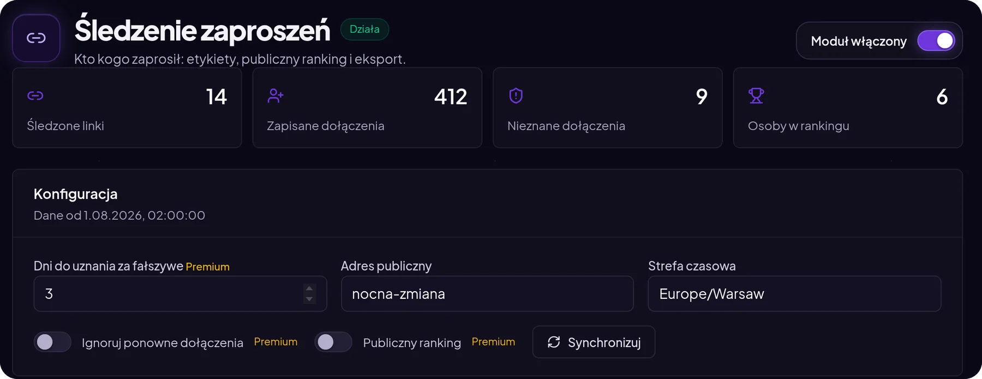Click the refresh icon on Synchronizuj button
The image size is (982, 379).
(x=554, y=342)
